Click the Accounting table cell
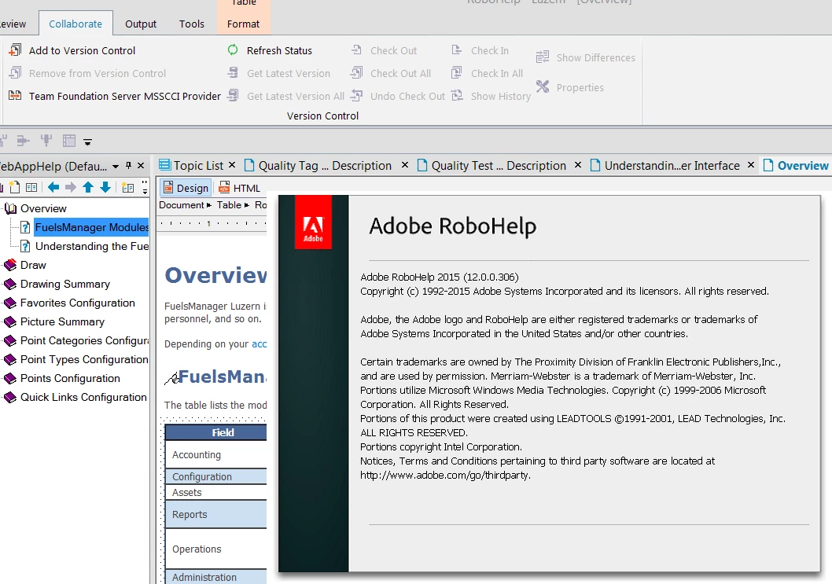 (215, 454)
